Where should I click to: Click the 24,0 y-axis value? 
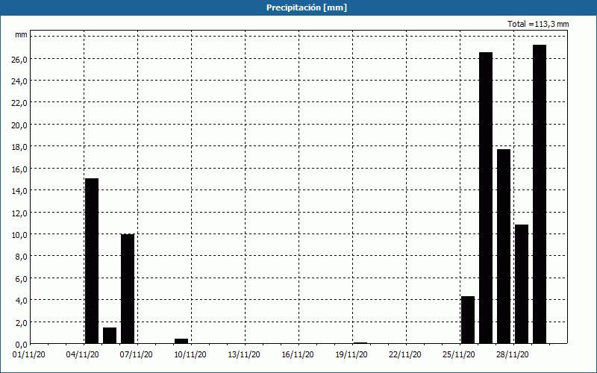click(19, 81)
